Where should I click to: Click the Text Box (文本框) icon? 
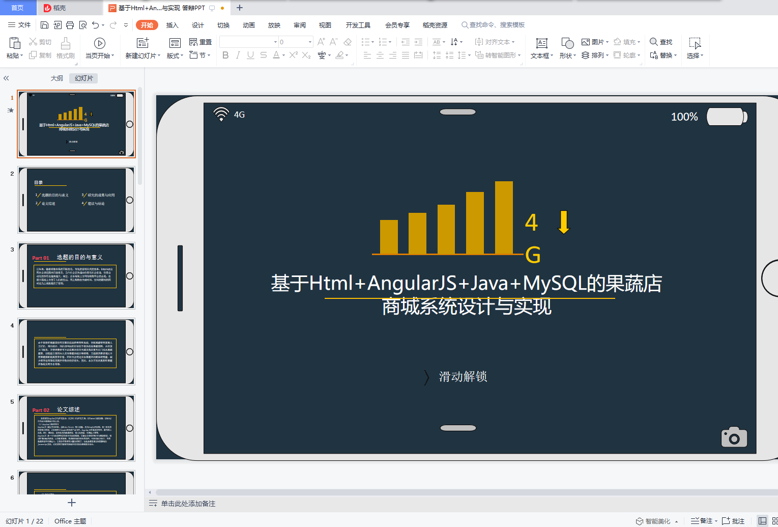tap(542, 43)
